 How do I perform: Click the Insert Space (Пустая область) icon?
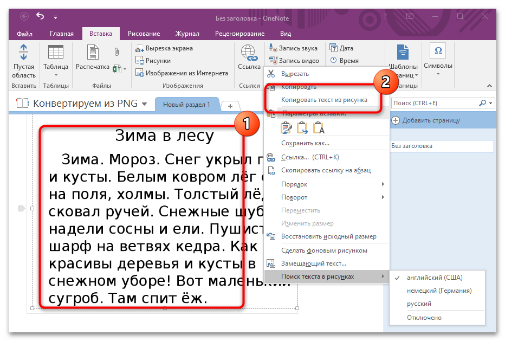[24, 53]
